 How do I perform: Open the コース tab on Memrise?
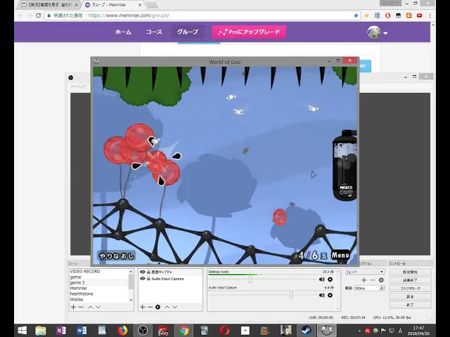(154, 32)
